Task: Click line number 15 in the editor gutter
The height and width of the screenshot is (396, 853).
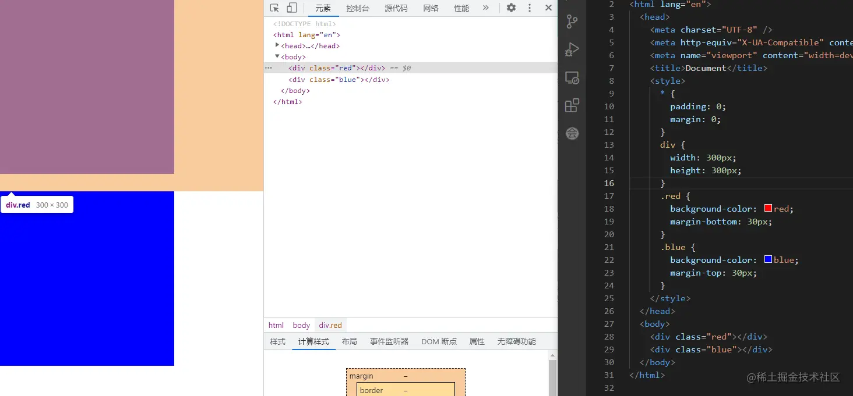Action: click(x=609, y=170)
